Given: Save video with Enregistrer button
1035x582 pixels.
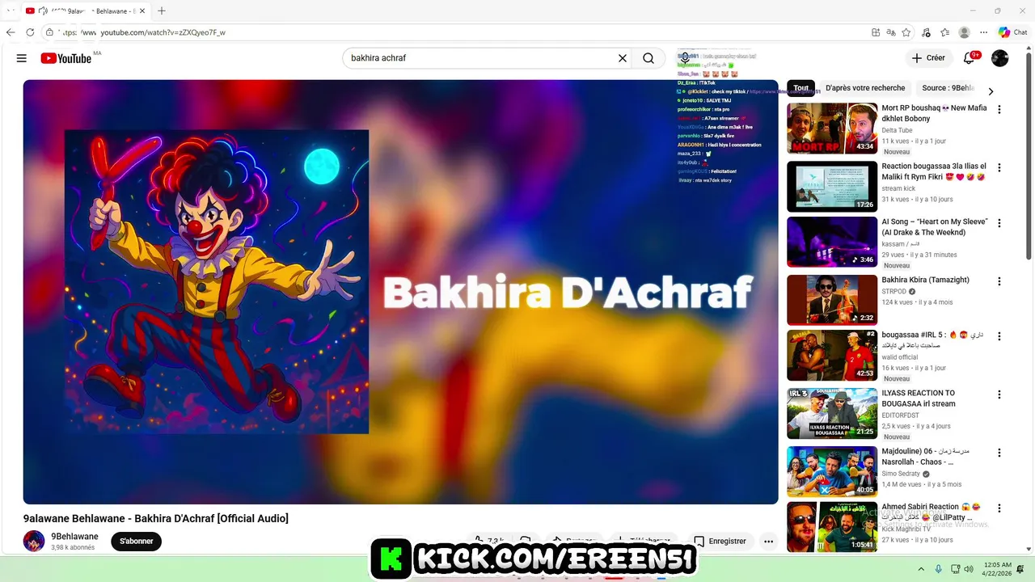Looking at the screenshot, I should click(720, 542).
